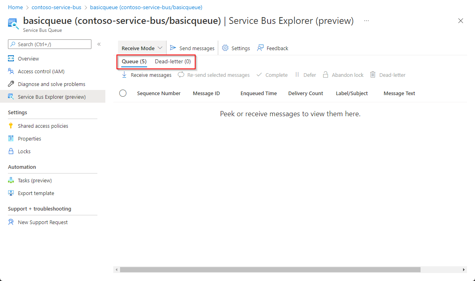Click the Delivery Count column header
This screenshot has width=475, height=281.
[306, 94]
